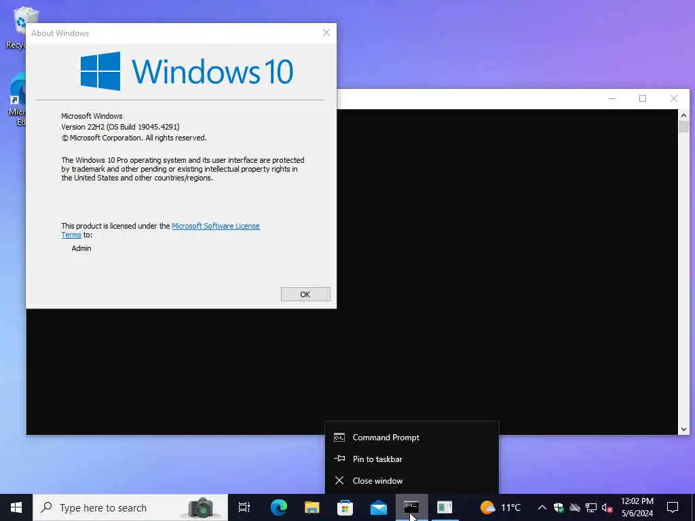Click OK in About Windows dialog

coord(305,294)
